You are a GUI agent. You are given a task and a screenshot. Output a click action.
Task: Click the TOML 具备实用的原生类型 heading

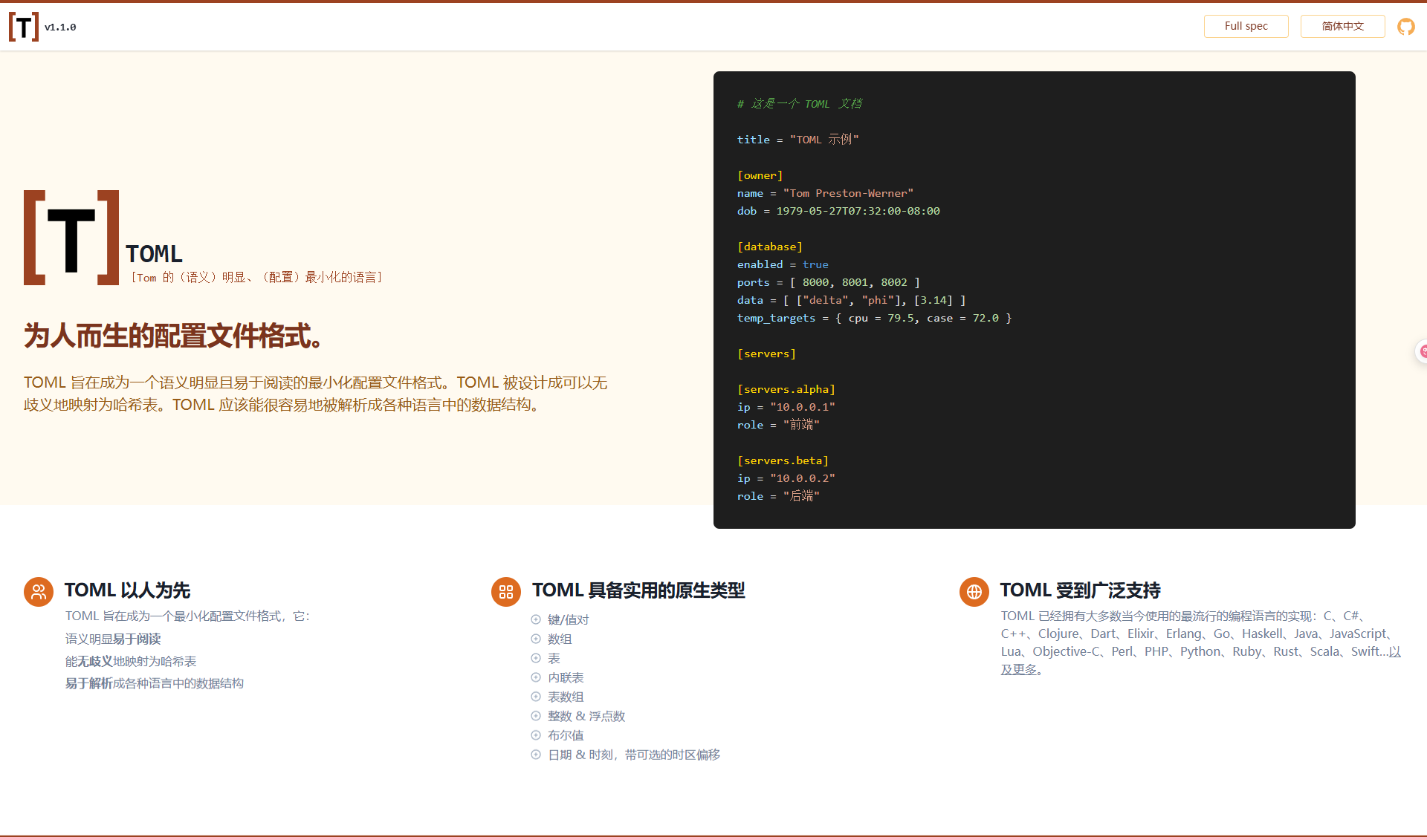click(x=638, y=590)
